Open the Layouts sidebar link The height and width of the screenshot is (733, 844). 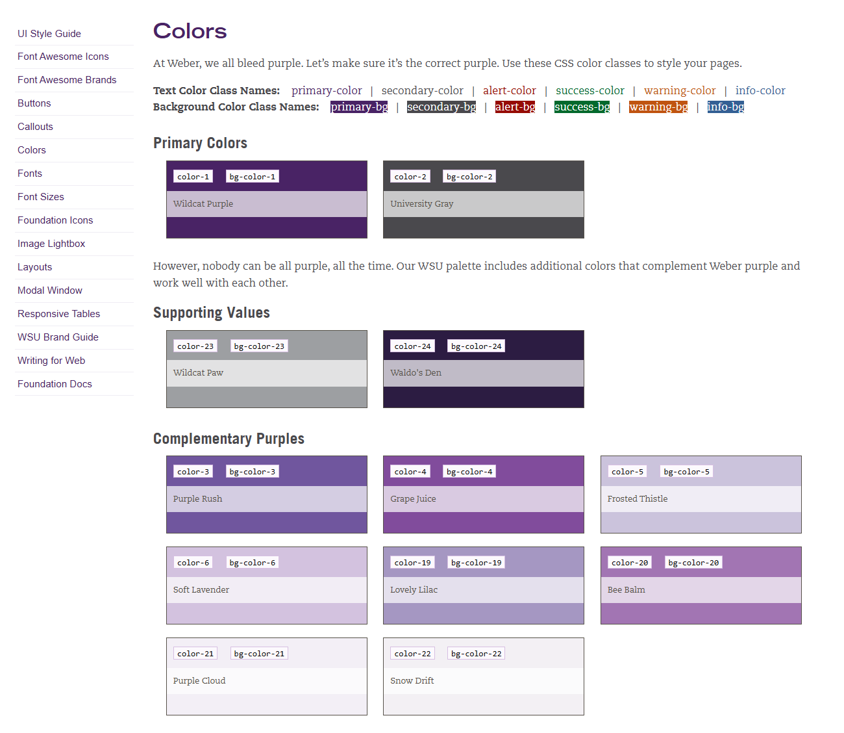[x=34, y=267]
